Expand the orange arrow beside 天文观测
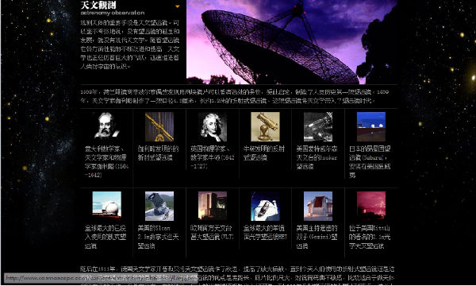 click(x=178, y=6)
